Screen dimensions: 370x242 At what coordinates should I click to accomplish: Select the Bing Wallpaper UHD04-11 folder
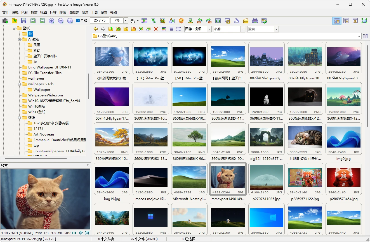[x=50, y=67]
